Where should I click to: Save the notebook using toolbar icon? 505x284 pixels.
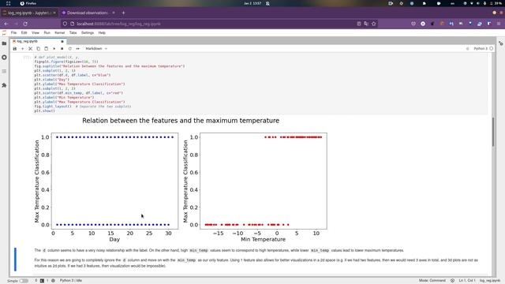tap(14, 49)
